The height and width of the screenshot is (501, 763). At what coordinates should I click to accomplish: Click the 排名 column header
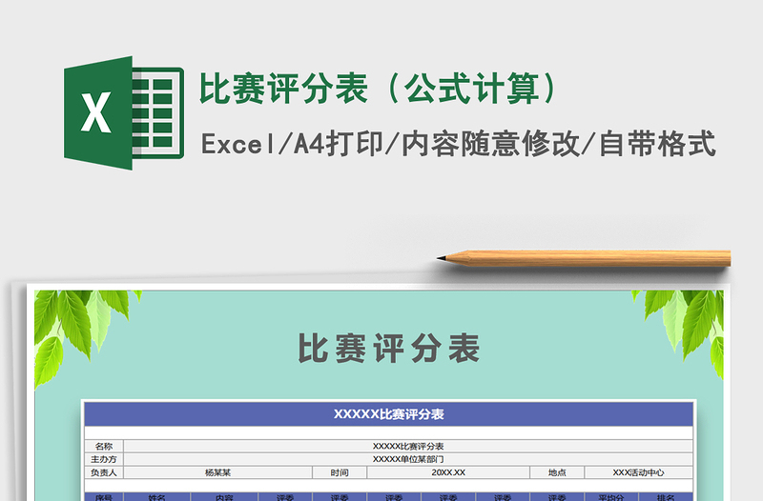665,496
